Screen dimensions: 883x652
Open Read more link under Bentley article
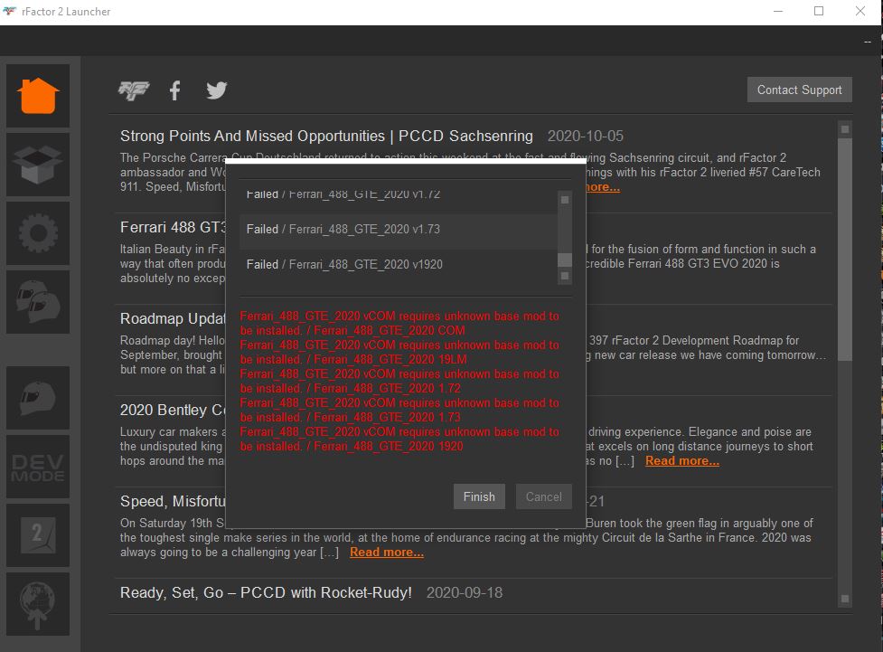point(681,461)
